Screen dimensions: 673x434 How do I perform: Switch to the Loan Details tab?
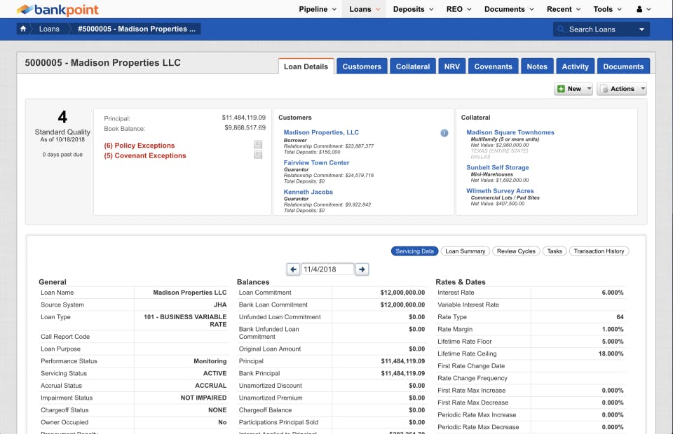(x=306, y=66)
